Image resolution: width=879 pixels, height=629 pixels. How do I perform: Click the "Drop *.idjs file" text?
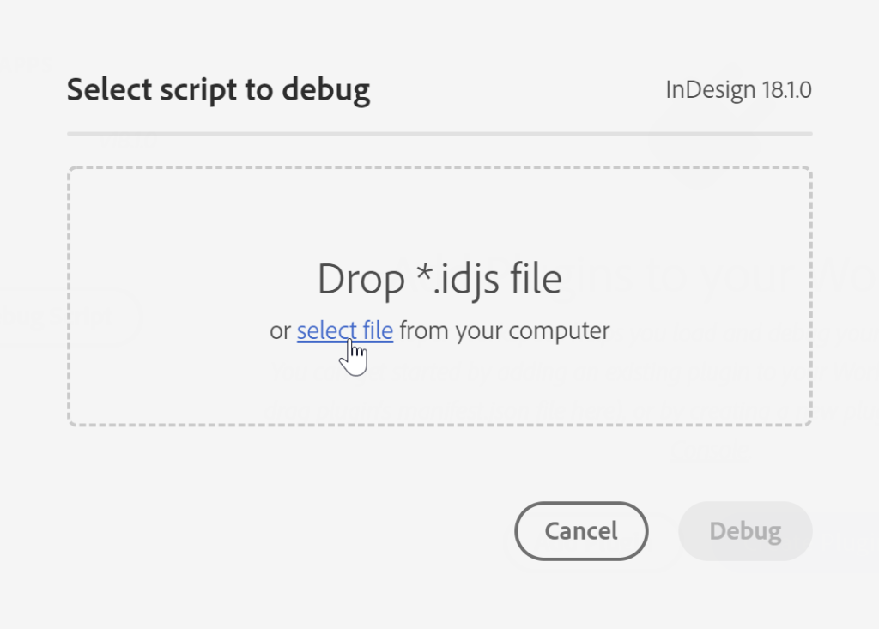[x=439, y=280]
